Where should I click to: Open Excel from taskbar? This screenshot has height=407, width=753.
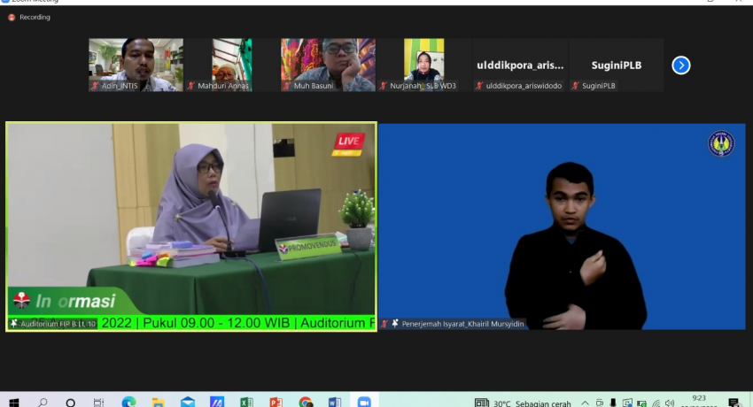point(246,403)
